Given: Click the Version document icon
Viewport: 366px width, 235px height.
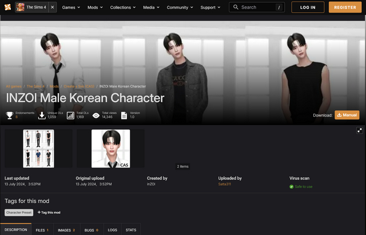Looking at the screenshot, I should [124, 115].
